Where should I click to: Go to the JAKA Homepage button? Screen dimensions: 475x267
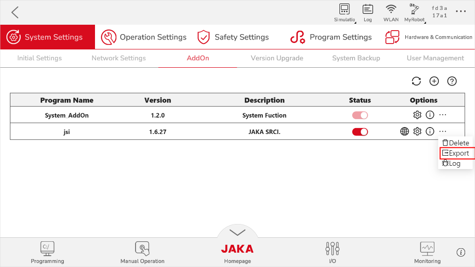point(237,253)
